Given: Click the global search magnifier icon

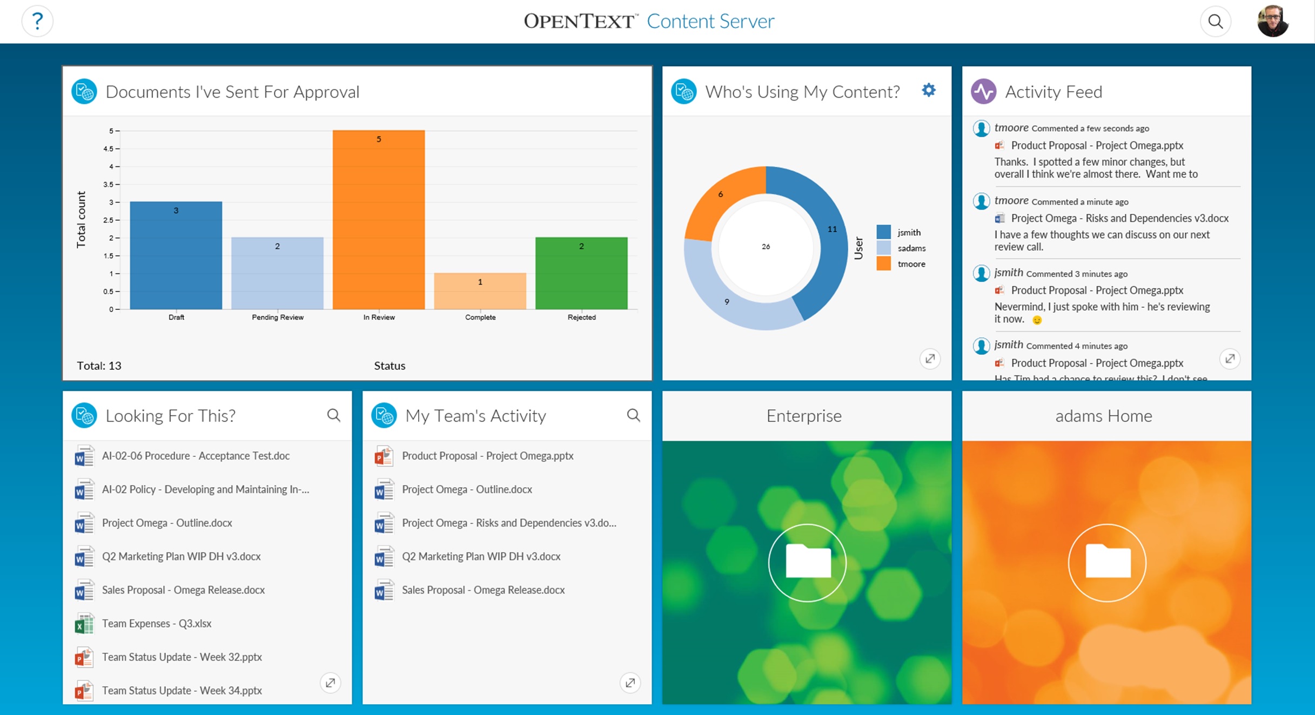Looking at the screenshot, I should click(1215, 22).
